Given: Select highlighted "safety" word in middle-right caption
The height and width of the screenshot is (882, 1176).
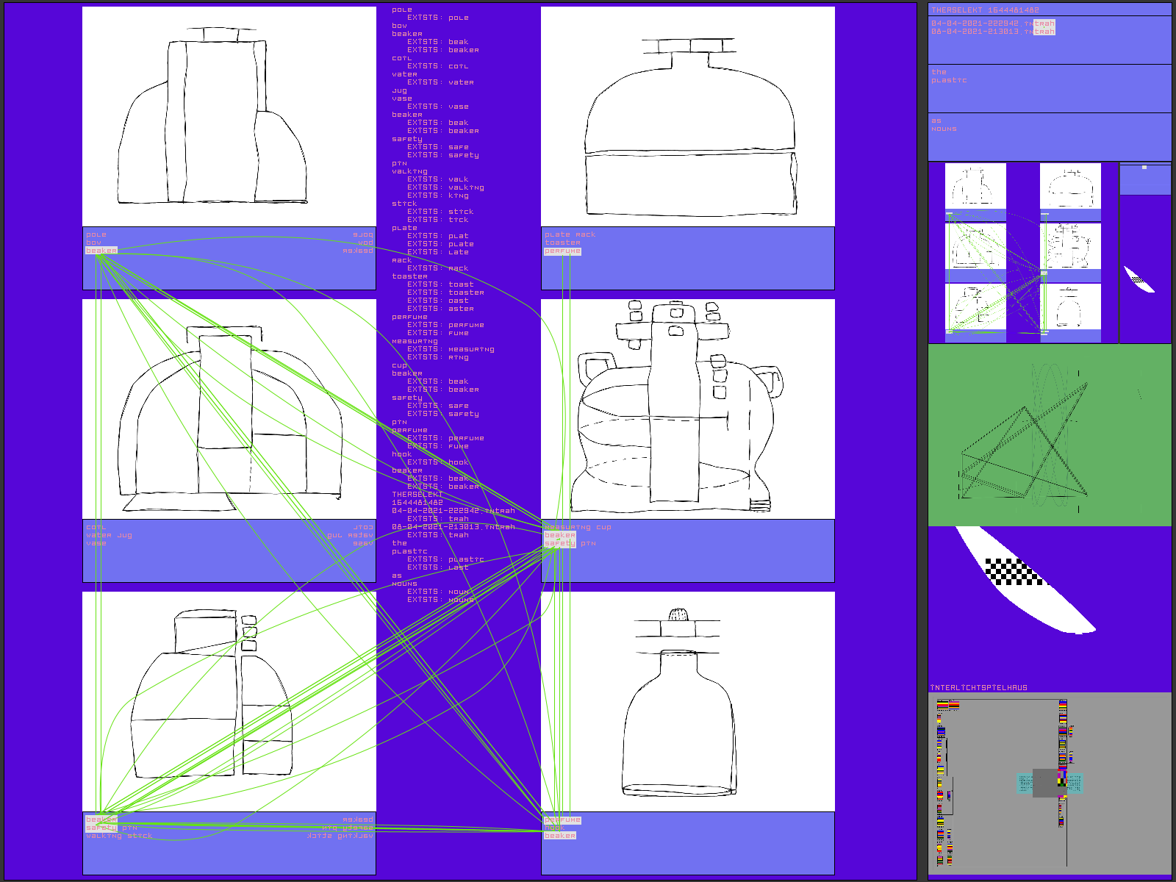Looking at the screenshot, I should (x=560, y=543).
